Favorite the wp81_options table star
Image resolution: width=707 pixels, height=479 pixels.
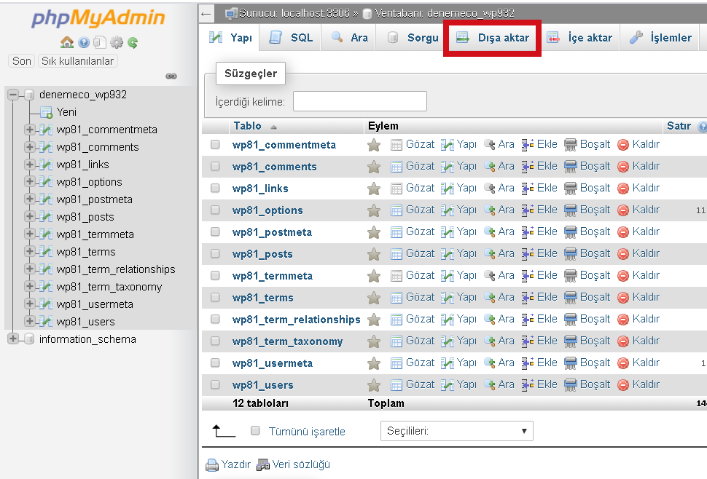tap(374, 210)
